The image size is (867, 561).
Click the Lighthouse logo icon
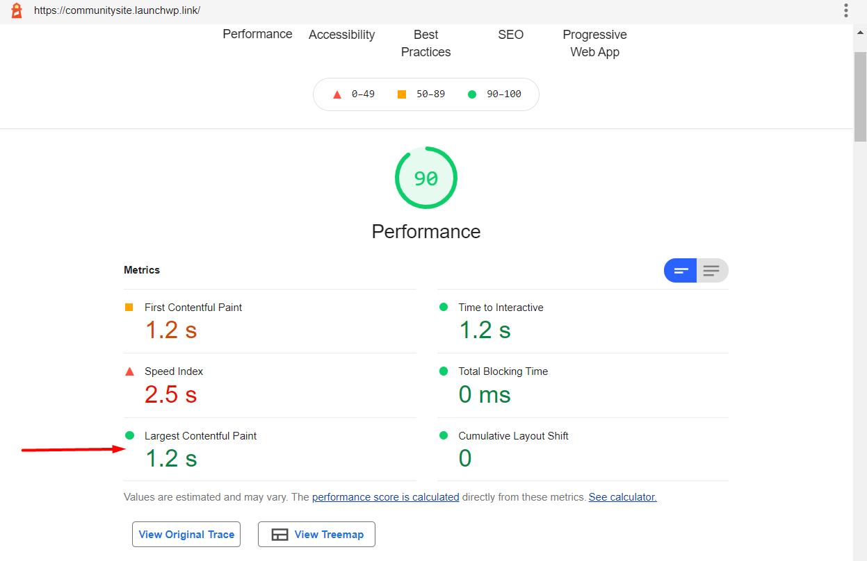coord(17,10)
